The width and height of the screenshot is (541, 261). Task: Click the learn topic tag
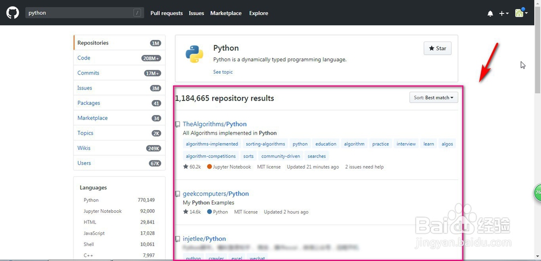point(428,144)
